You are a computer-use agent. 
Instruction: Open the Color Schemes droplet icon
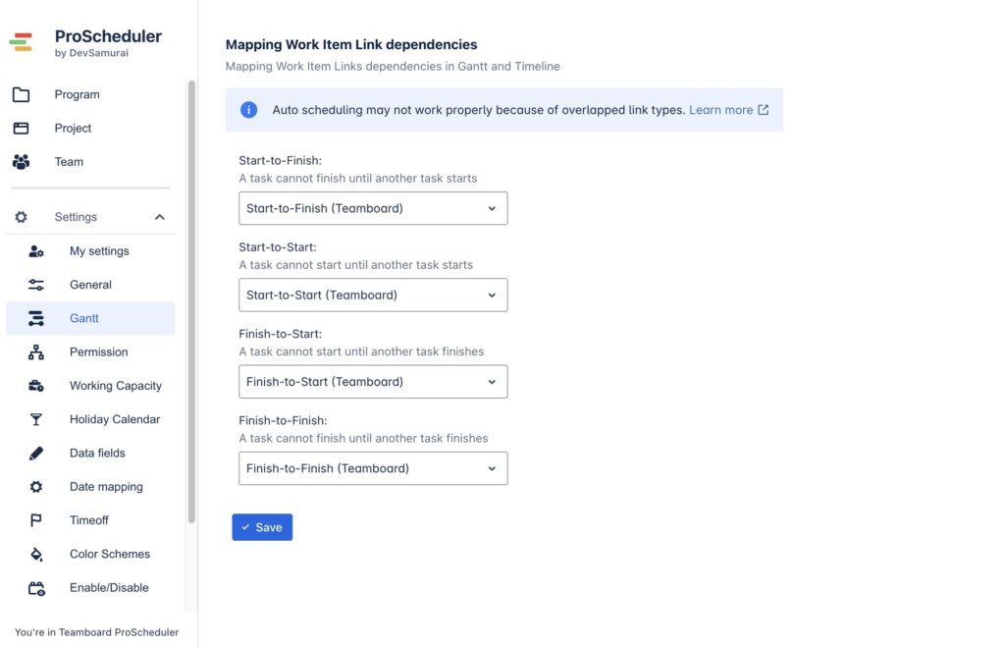pos(35,553)
